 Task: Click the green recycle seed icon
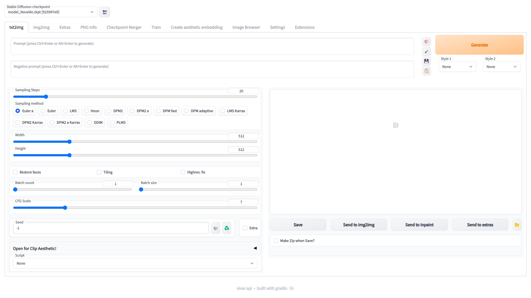(x=227, y=228)
